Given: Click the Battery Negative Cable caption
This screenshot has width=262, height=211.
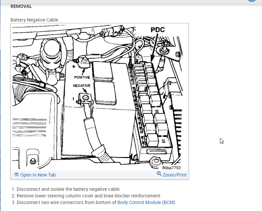Looking at the screenshot, I should click(34, 20).
